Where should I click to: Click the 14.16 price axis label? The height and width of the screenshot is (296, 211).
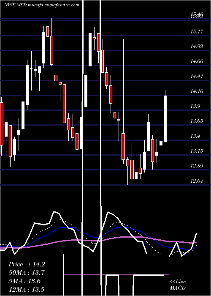[x=197, y=91]
